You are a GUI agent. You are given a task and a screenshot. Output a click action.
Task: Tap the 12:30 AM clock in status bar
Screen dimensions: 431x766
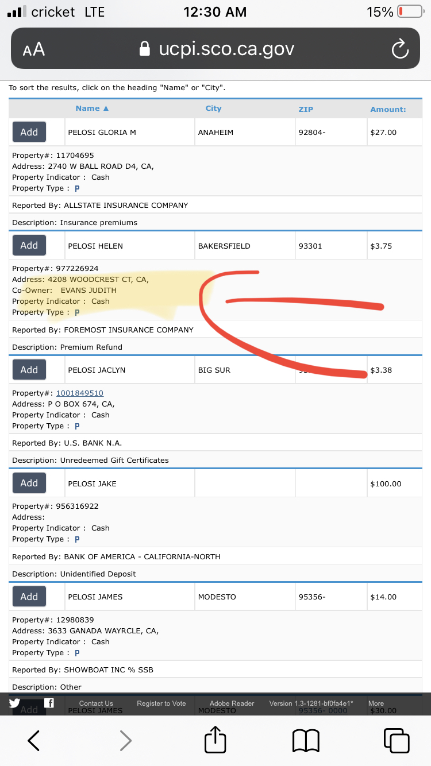pyautogui.click(x=215, y=11)
